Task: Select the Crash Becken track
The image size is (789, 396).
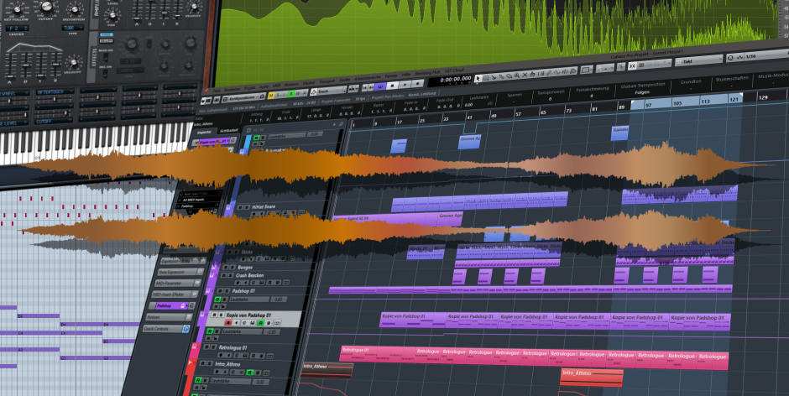Action: pos(250,275)
